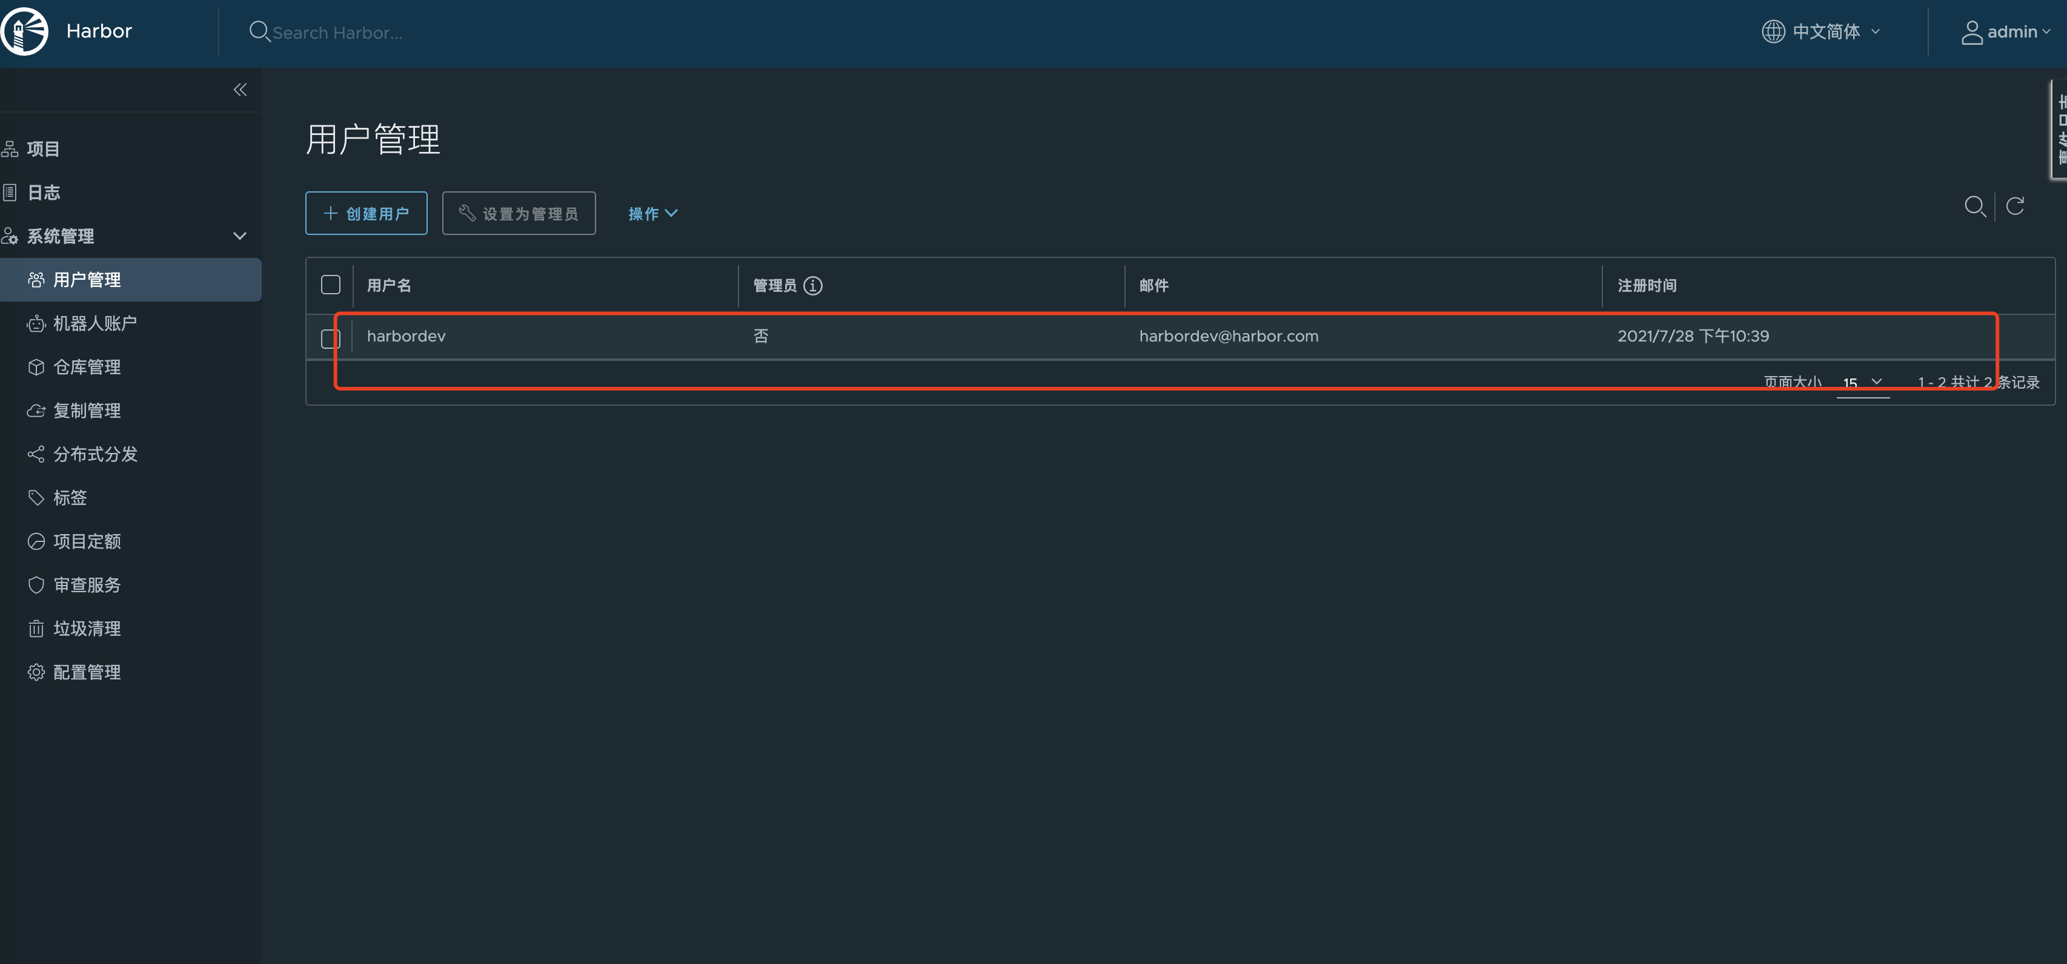The image size is (2067, 964).
Task: Focus the Search Harbor input field
Action: [x=337, y=32]
